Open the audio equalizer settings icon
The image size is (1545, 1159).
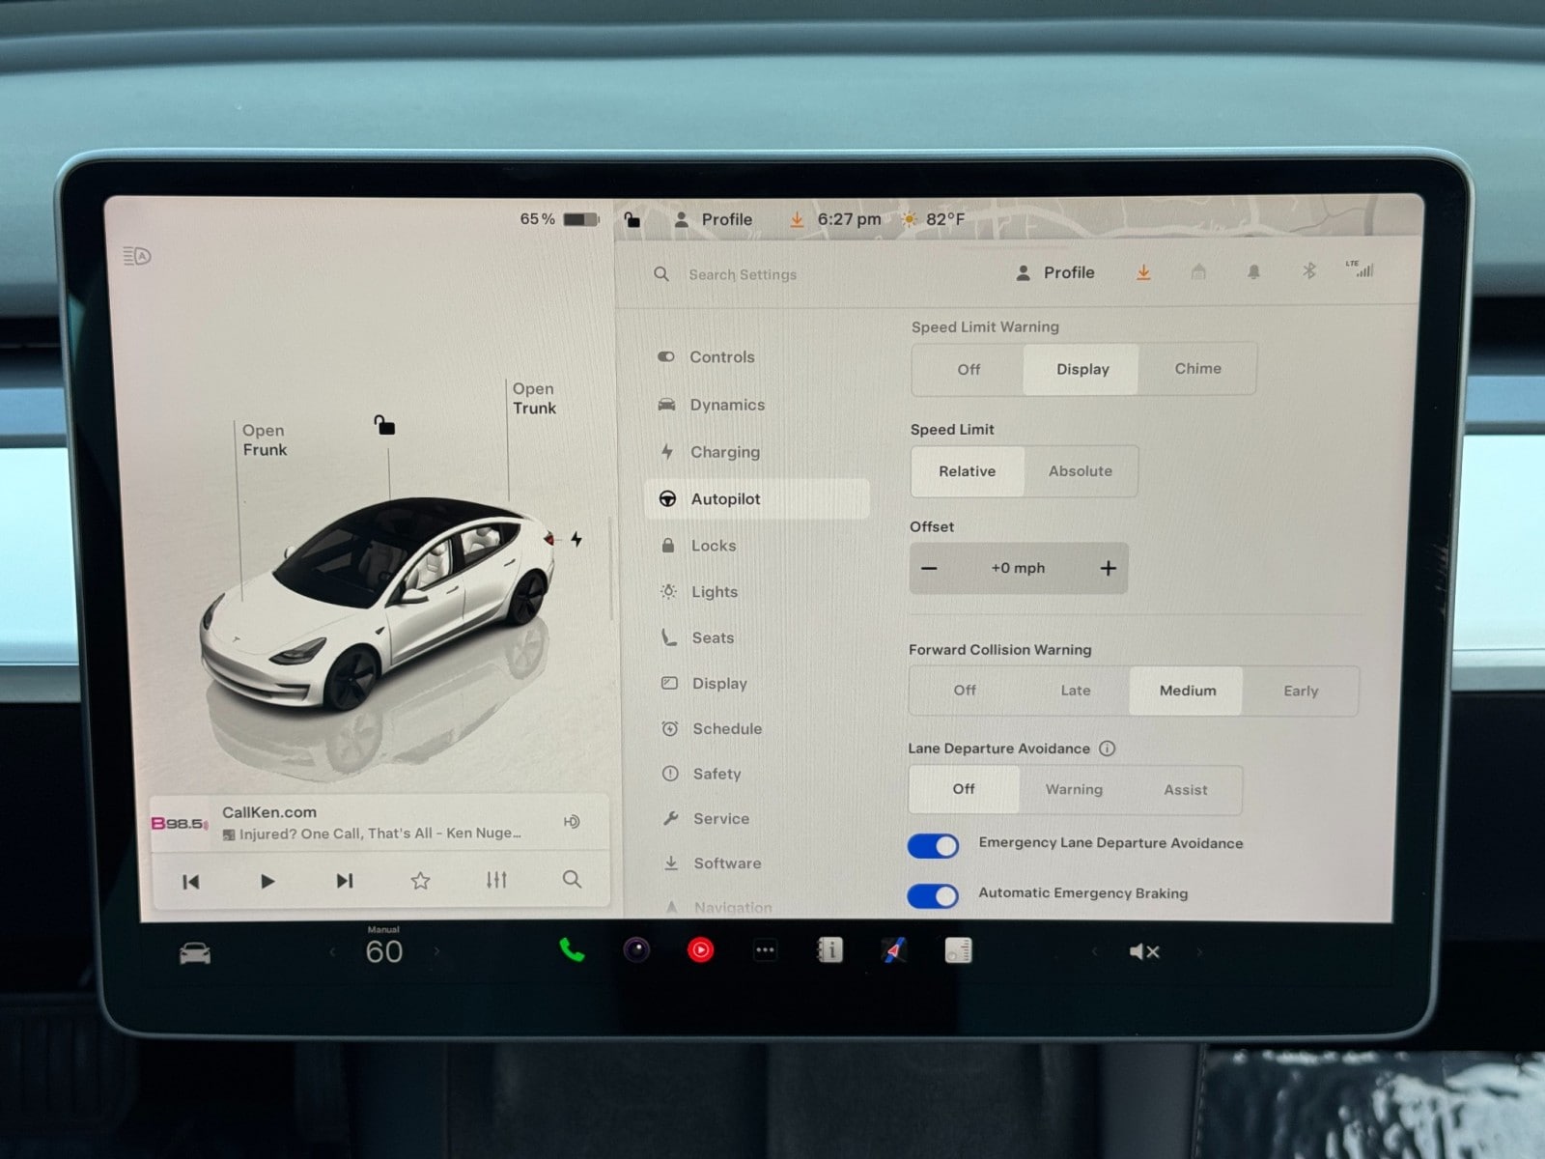click(496, 880)
